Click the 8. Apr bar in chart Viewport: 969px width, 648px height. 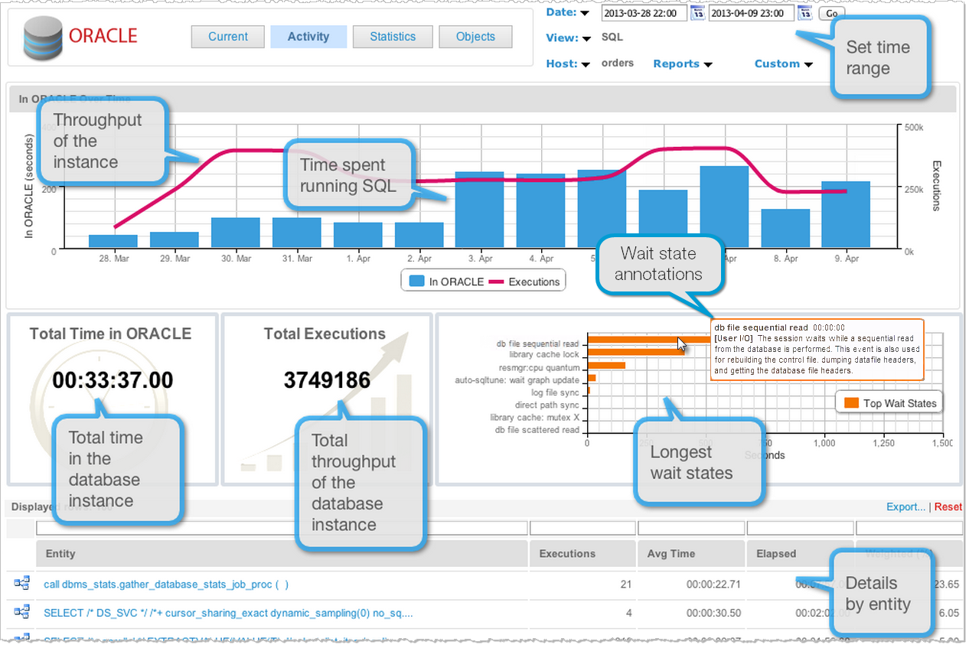click(785, 229)
